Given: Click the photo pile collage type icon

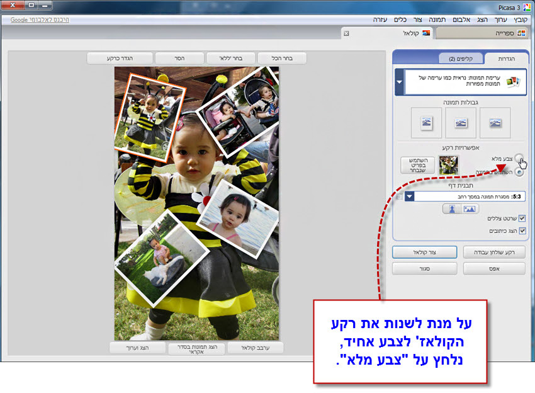Looking at the screenshot, I should [513, 82].
